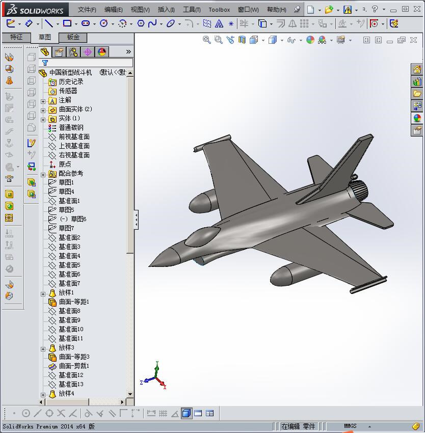Click the Section View icon

pyautogui.click(x=242, y=40)
